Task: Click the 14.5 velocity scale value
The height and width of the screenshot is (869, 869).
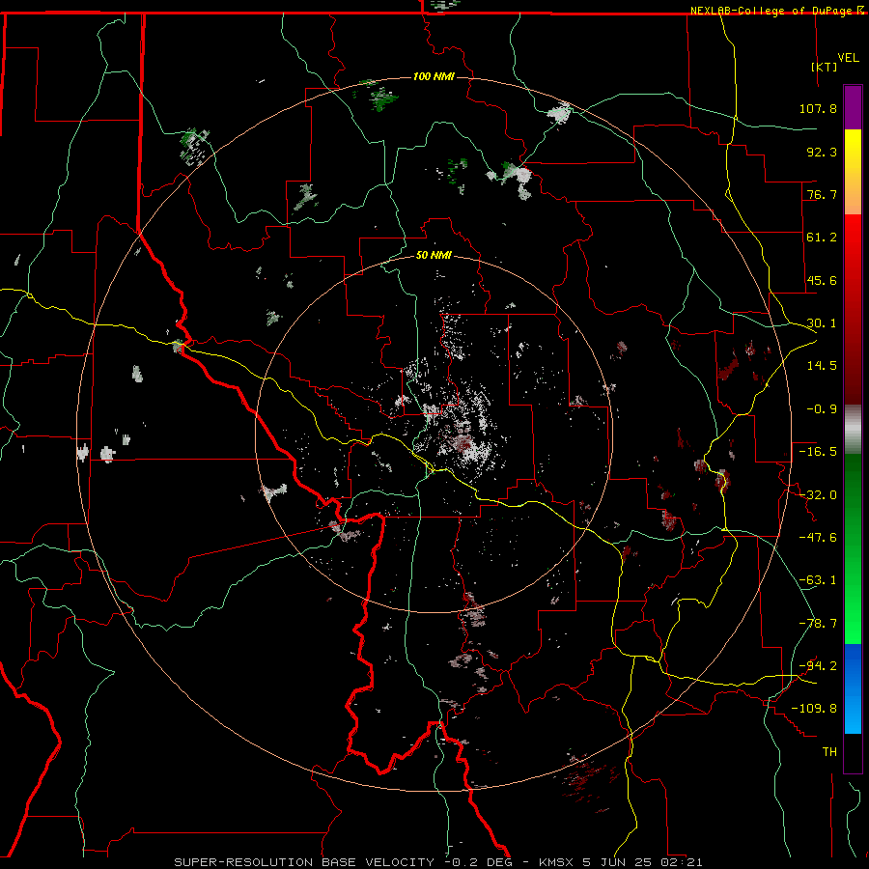Action: point(822,366)
